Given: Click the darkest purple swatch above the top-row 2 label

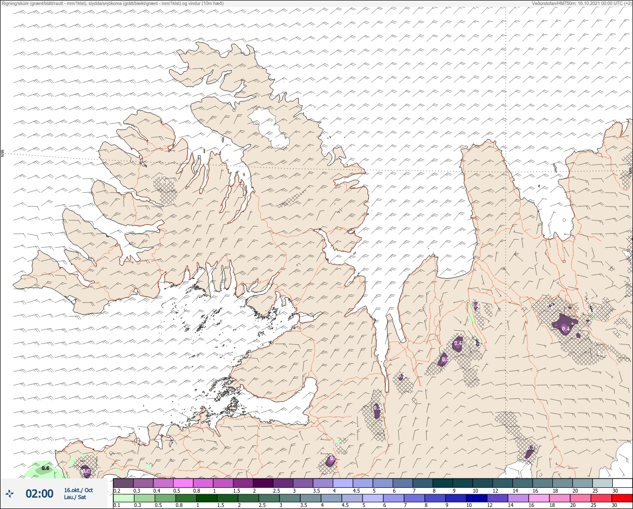Looking at the screenshot, I should [263, 483].
